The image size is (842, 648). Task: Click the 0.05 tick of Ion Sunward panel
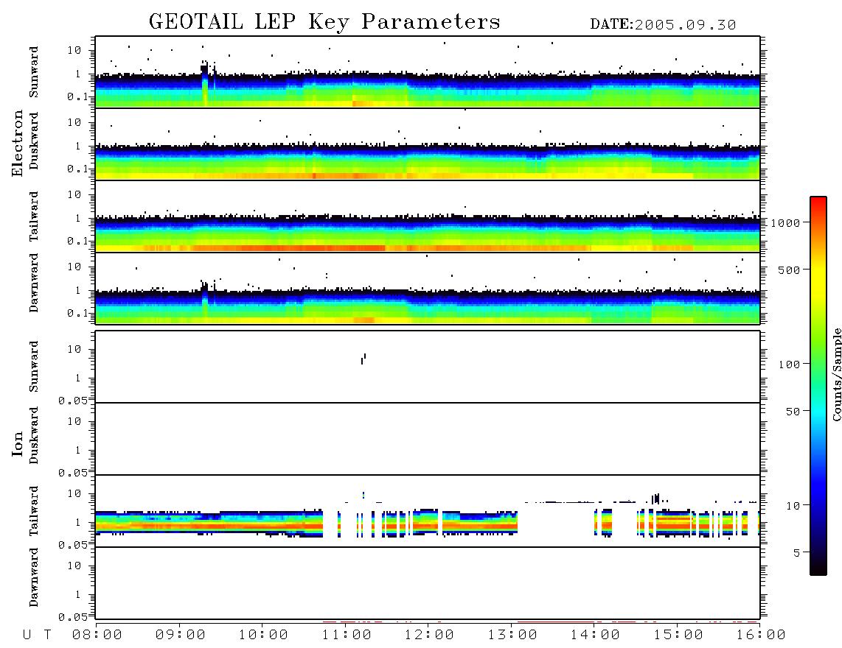click(x=73, y=401)
